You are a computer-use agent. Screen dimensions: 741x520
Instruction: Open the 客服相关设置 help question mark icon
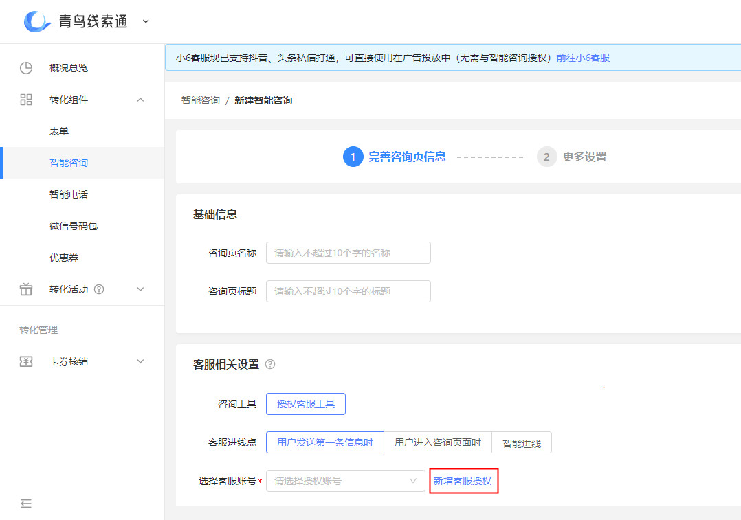(x=269, y=365)
